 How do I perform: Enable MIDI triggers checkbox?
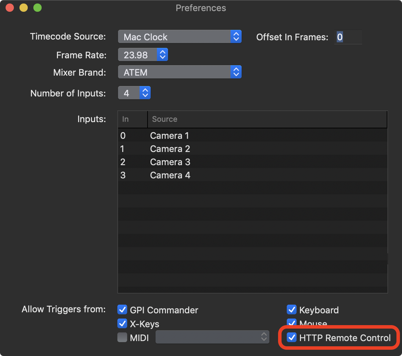point(122,337)
